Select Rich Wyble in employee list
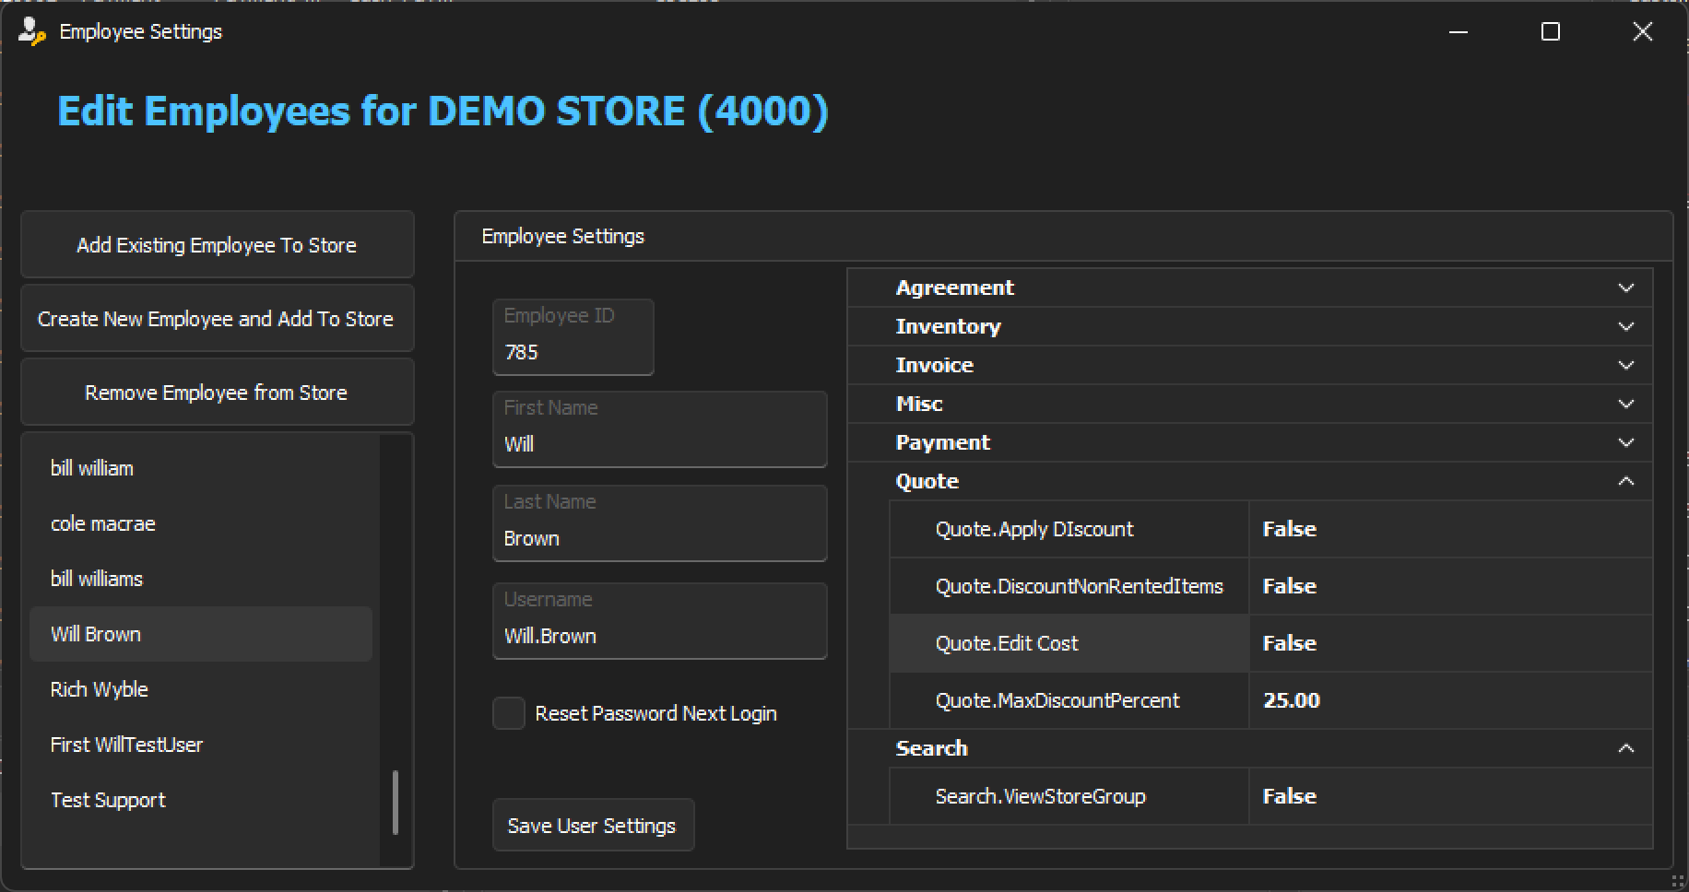The width and height of the screenshot is (1689, 892). (100, 689)
